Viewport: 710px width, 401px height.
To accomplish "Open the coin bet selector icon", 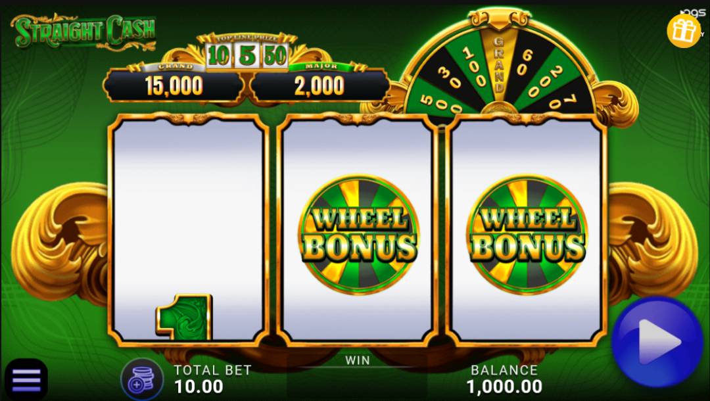I will [x=142, y=380].
